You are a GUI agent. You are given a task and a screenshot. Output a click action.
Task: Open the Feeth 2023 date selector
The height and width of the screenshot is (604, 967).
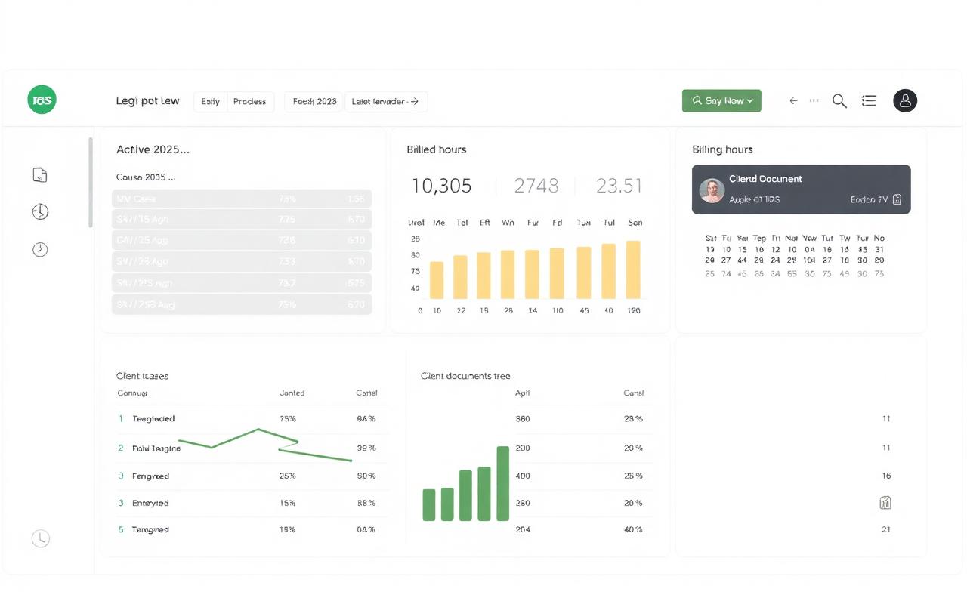(314, 101)
